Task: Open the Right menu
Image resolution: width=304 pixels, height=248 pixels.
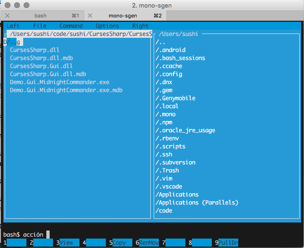Action: [x=140, y=26]
